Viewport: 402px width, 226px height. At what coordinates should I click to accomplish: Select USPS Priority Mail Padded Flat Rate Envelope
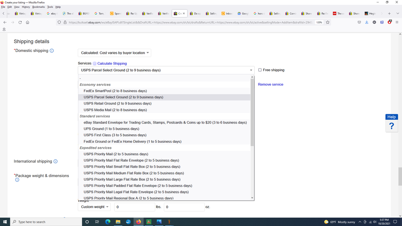(164, 186)
